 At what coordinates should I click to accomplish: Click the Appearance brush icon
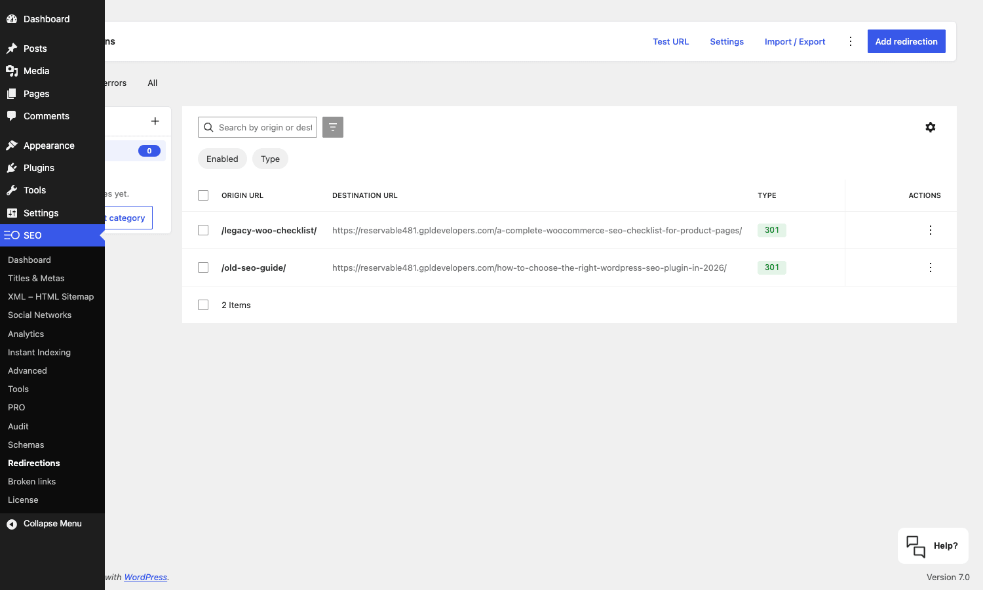click(12, 146)
